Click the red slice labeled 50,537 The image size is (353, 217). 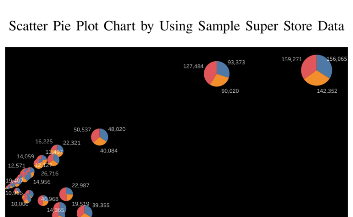95,136
